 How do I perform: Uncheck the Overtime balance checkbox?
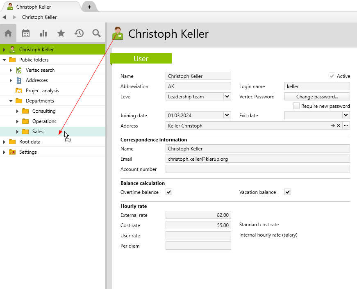(x=169, y=192)
